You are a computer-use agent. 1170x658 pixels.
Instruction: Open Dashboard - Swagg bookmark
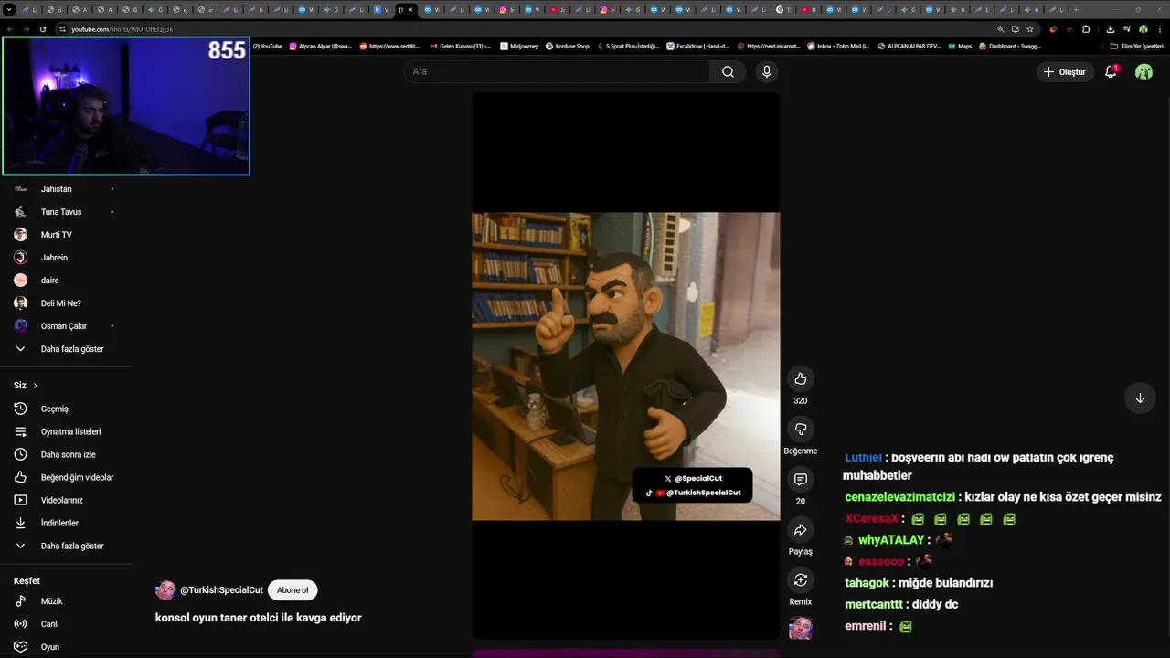pyautogui.click(x=1010, y=46)
